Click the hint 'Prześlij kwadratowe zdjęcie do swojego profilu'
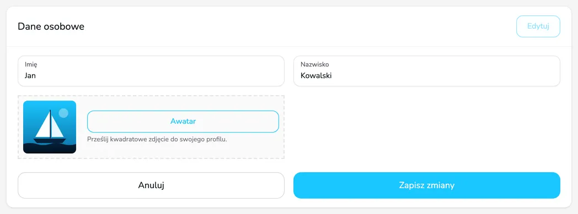 (157, 140)
